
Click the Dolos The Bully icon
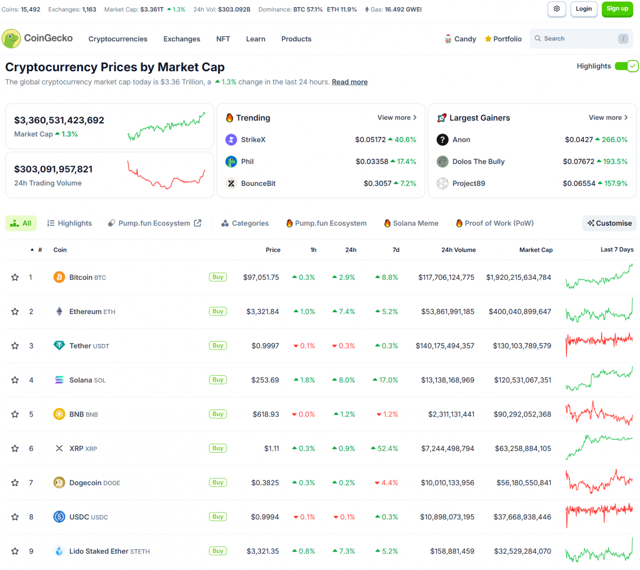[442, 161]
